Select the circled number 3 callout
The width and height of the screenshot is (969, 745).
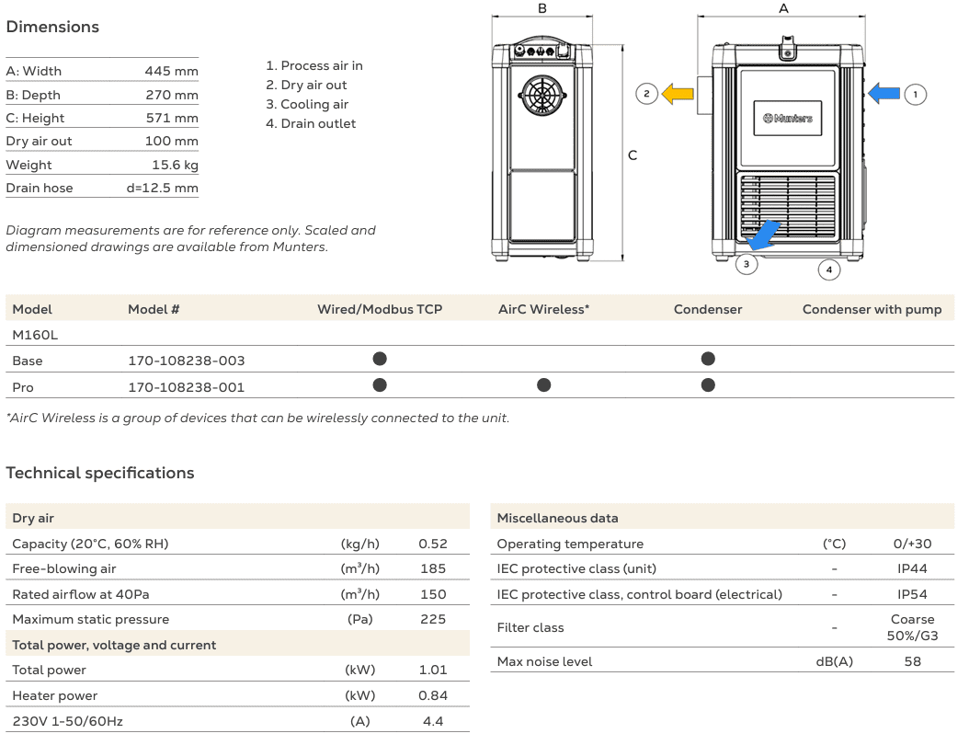click(x=746, y=264)
